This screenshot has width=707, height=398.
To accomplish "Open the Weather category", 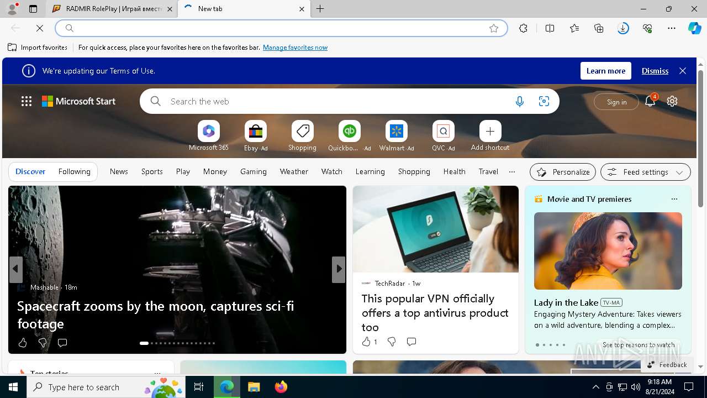I will (294, 171).
